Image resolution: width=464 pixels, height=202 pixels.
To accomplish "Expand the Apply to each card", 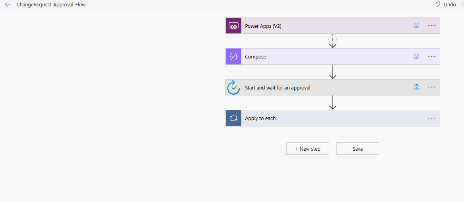I will coord(333,118).
